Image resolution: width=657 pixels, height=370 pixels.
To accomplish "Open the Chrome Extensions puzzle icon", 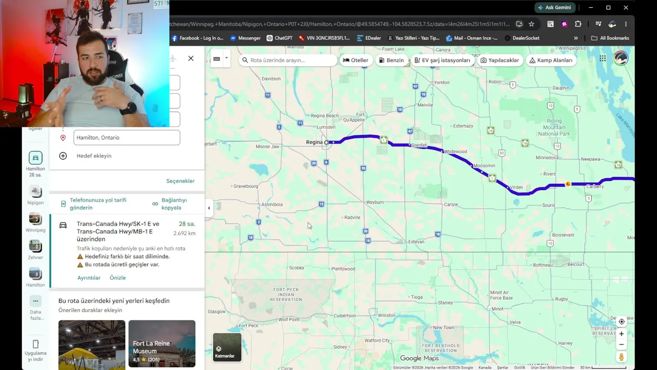I will click(x=578, y=24).
